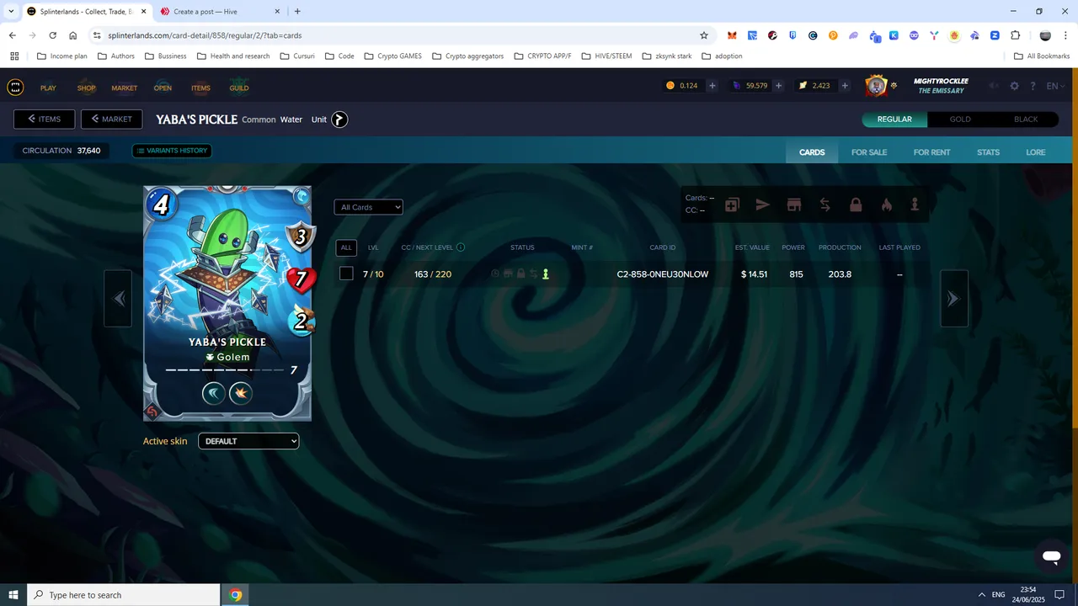
Task: Click the first ability icon on card
Action: pyautogui.click(x=214, y=392)
